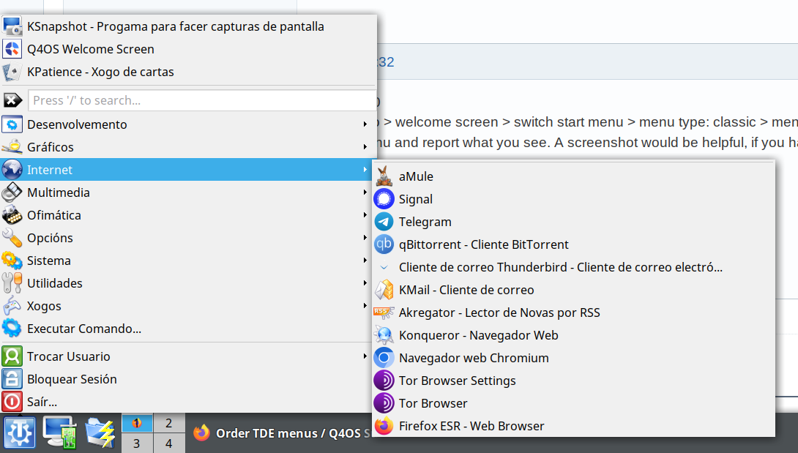Choose Executar Comando... from the menu
Screen dimensions: 798x453
(188, 329)
